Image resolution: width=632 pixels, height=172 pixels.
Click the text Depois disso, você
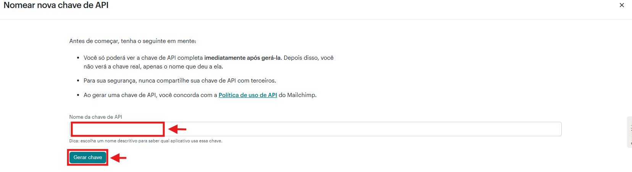coord(308,58)
